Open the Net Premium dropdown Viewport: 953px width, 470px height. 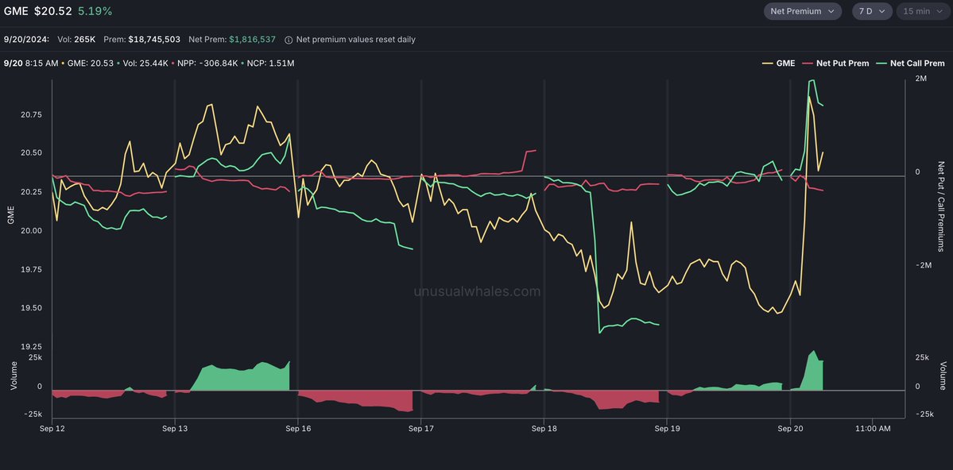[x=803, y=11]
